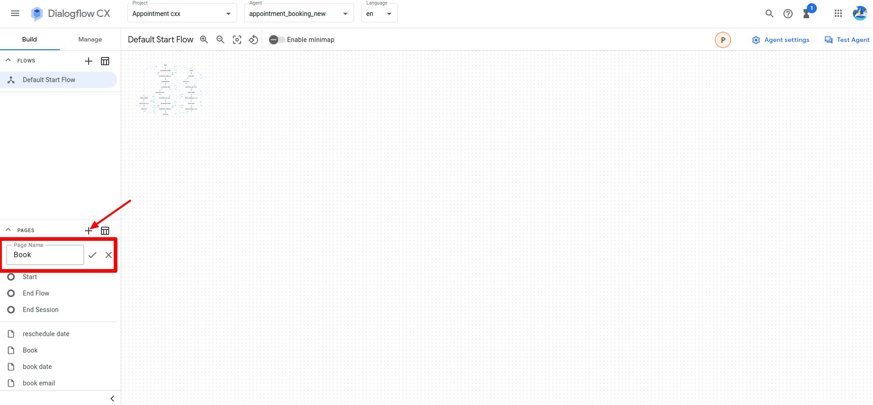Open Agent settings
Viewport: 873px width, 405px height.
point(781,40)
